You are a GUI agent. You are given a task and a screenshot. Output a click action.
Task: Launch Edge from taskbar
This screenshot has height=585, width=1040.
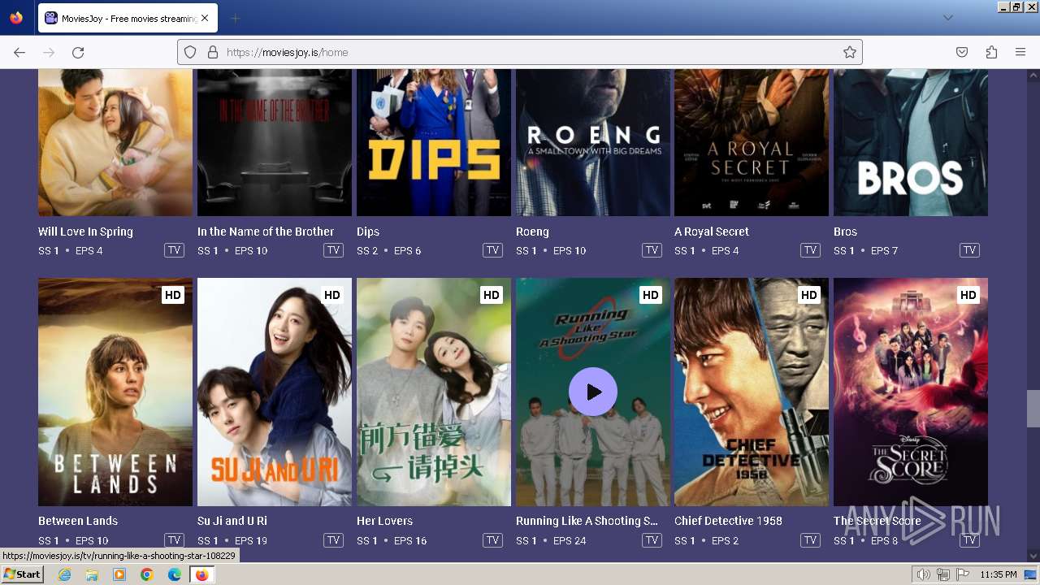(175, 574)
